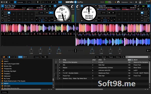Select the loop roll tab icon on deck 1
Image resolution: width=151 pixels, height=94 pixels.
coord(9,15)
